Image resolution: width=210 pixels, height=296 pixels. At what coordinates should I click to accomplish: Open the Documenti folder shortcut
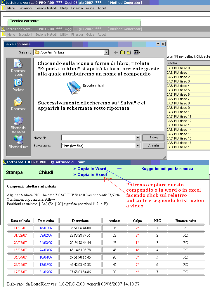pos(18,101)
